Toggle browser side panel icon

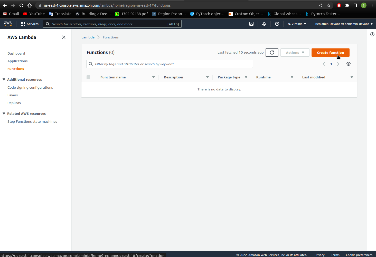(355, 5)
